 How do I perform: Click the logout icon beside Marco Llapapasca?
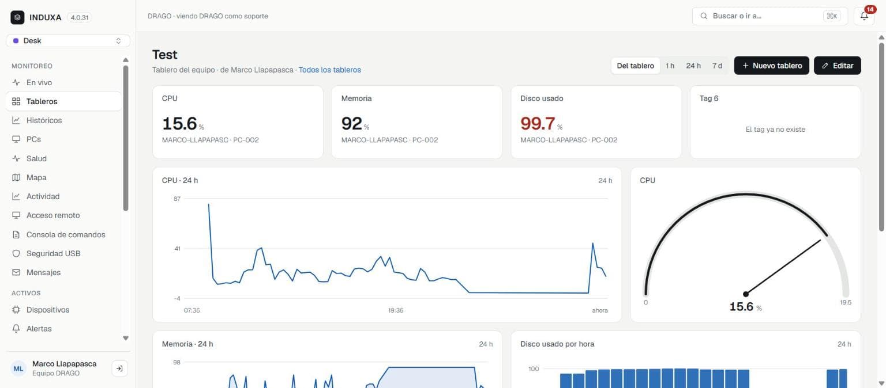point(119,368)
